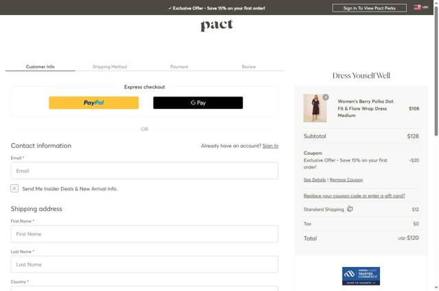The width and height of the screenshot is (439, 291).
Task: Click the Standard Shipping $12 value
Action: tap(416, 210)
